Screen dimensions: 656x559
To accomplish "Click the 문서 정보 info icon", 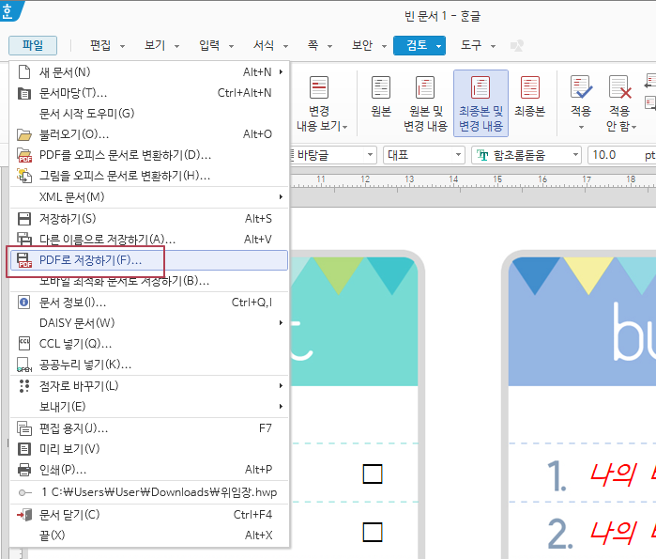I will click(x=24, y=302).
